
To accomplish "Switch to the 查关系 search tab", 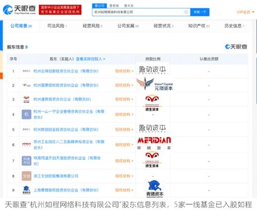I will (129, 6).
